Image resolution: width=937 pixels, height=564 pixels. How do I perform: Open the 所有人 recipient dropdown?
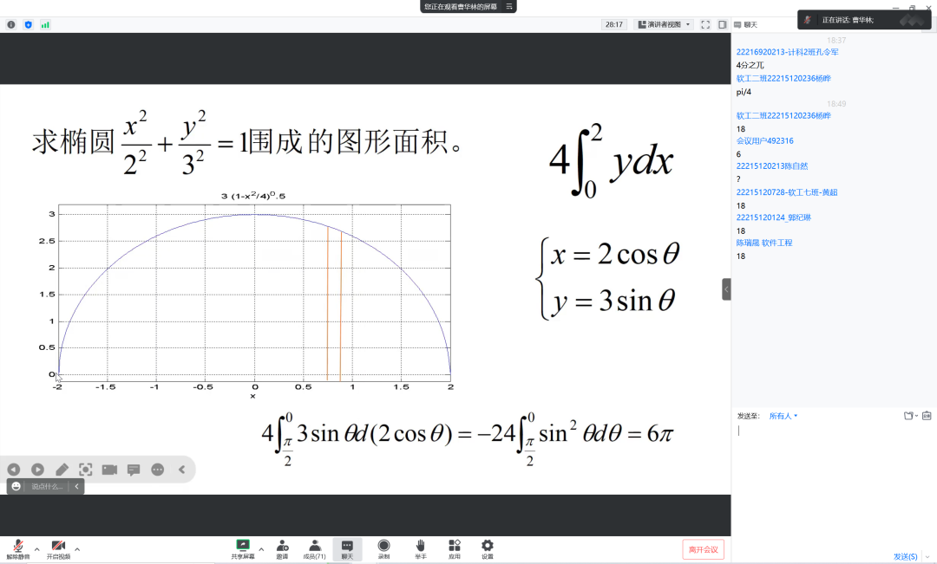783,416
